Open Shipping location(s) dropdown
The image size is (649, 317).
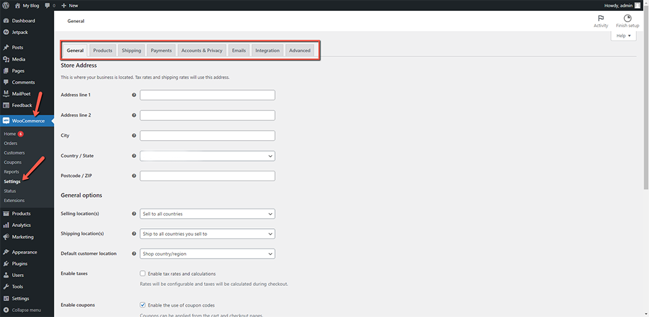(207, 234)
